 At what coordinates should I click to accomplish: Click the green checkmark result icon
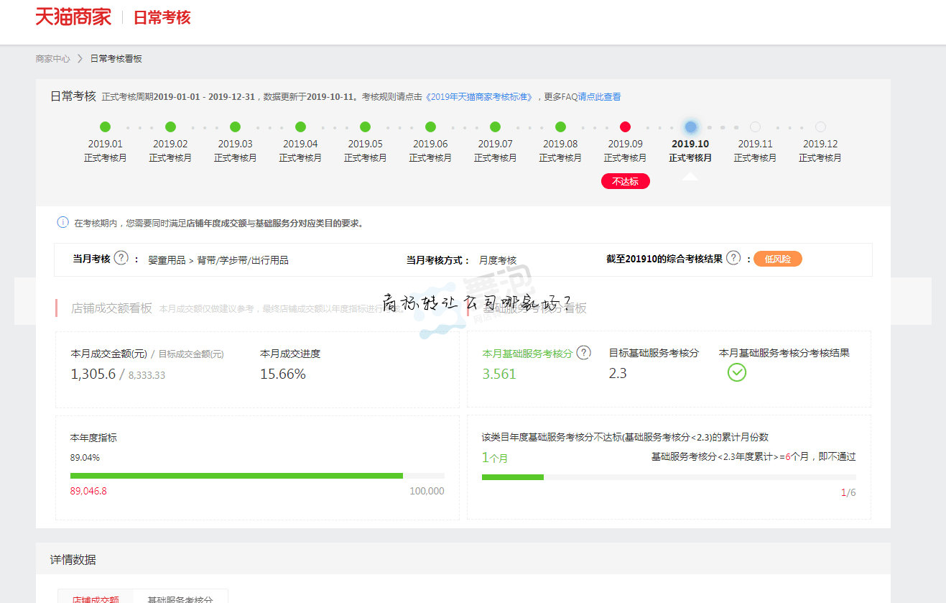(736, 372)
